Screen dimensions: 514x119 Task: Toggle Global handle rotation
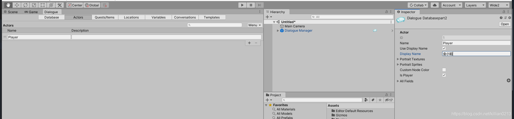point(92,5)
